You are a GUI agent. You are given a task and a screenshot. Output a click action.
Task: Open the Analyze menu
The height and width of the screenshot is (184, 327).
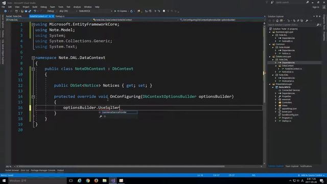pyautogui.click(x=77, y=7)
